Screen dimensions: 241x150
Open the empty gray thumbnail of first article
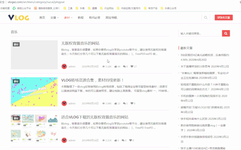(x=34, y=55)
